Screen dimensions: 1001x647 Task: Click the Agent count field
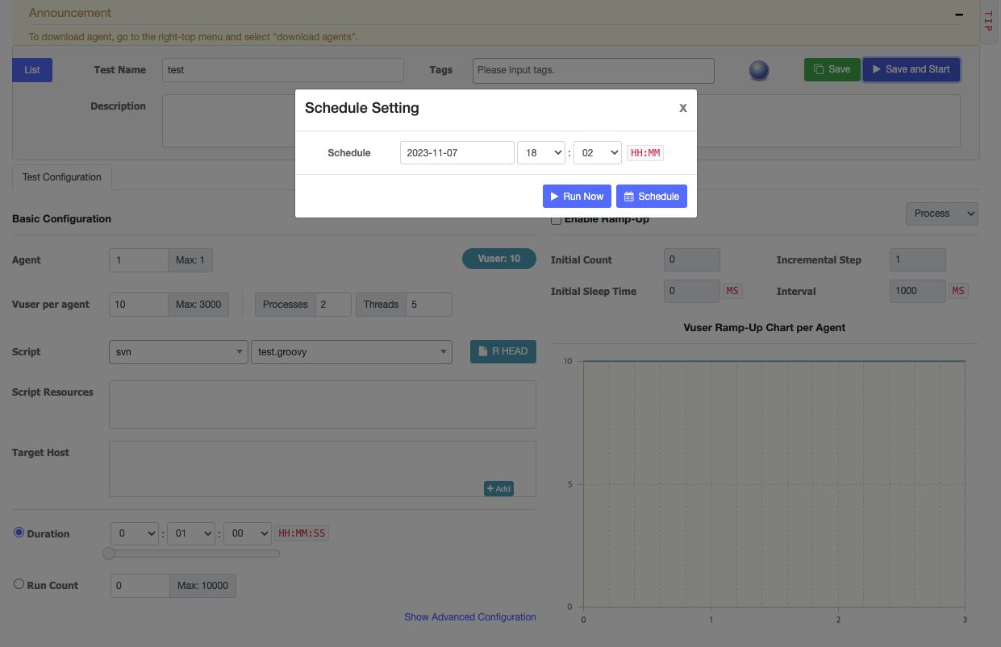[x=139, y=260]
